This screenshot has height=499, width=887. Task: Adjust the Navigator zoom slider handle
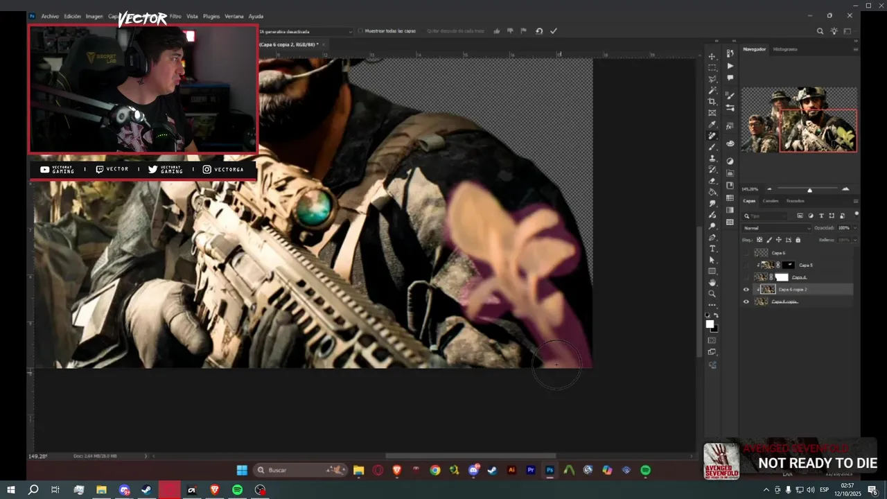[x=809, y=189]
